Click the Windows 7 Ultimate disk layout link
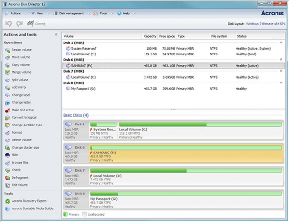Viewport: 289px width, 222px height. click(265, 24)
